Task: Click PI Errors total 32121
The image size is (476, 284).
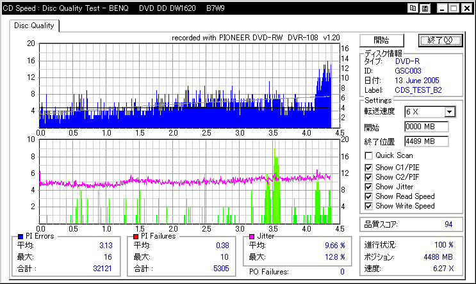Action: point(103,269)
